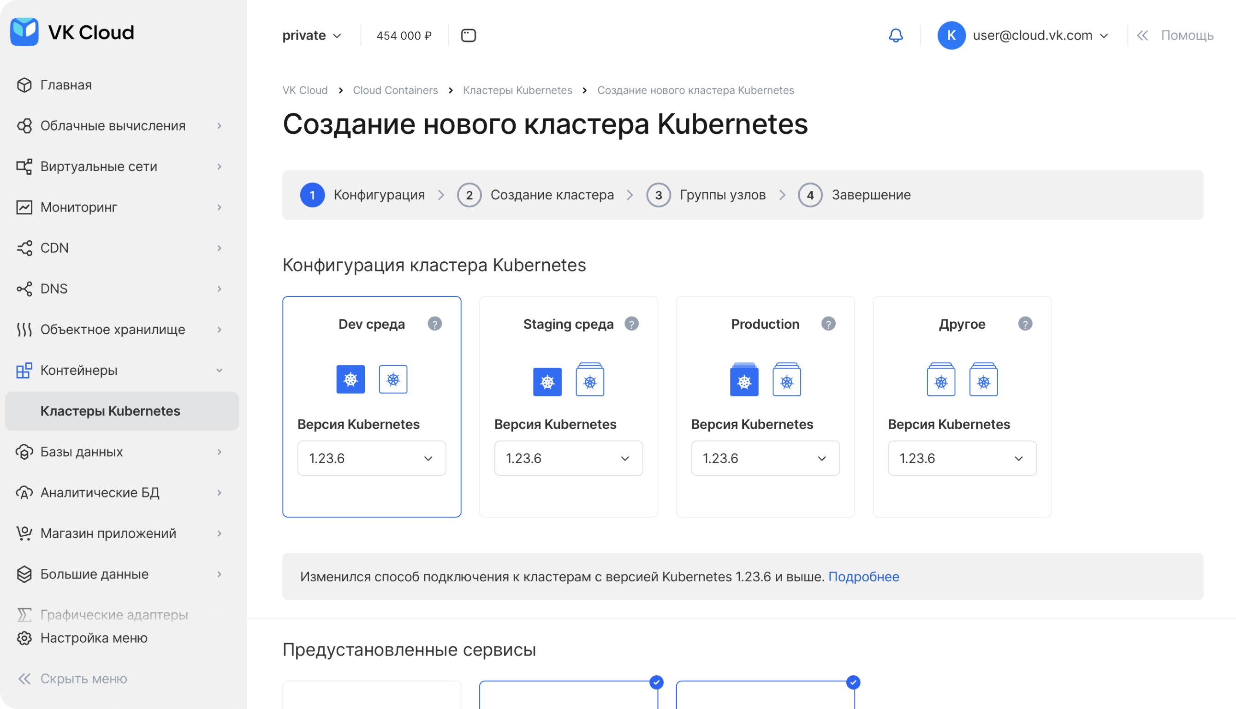
Task: Click the DNS sidebar icon
Action: click(x=24, y=289)
